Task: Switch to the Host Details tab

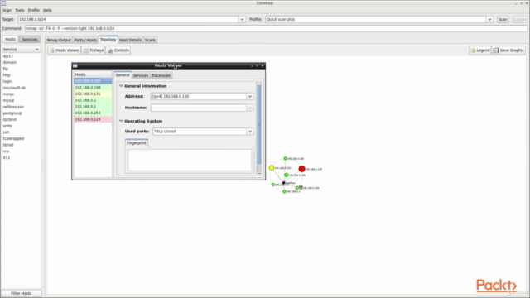Action: pos(130,40)
